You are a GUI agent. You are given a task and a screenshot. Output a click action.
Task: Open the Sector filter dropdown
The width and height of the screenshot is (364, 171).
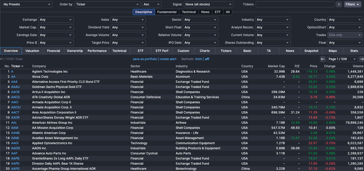point(201,20)
